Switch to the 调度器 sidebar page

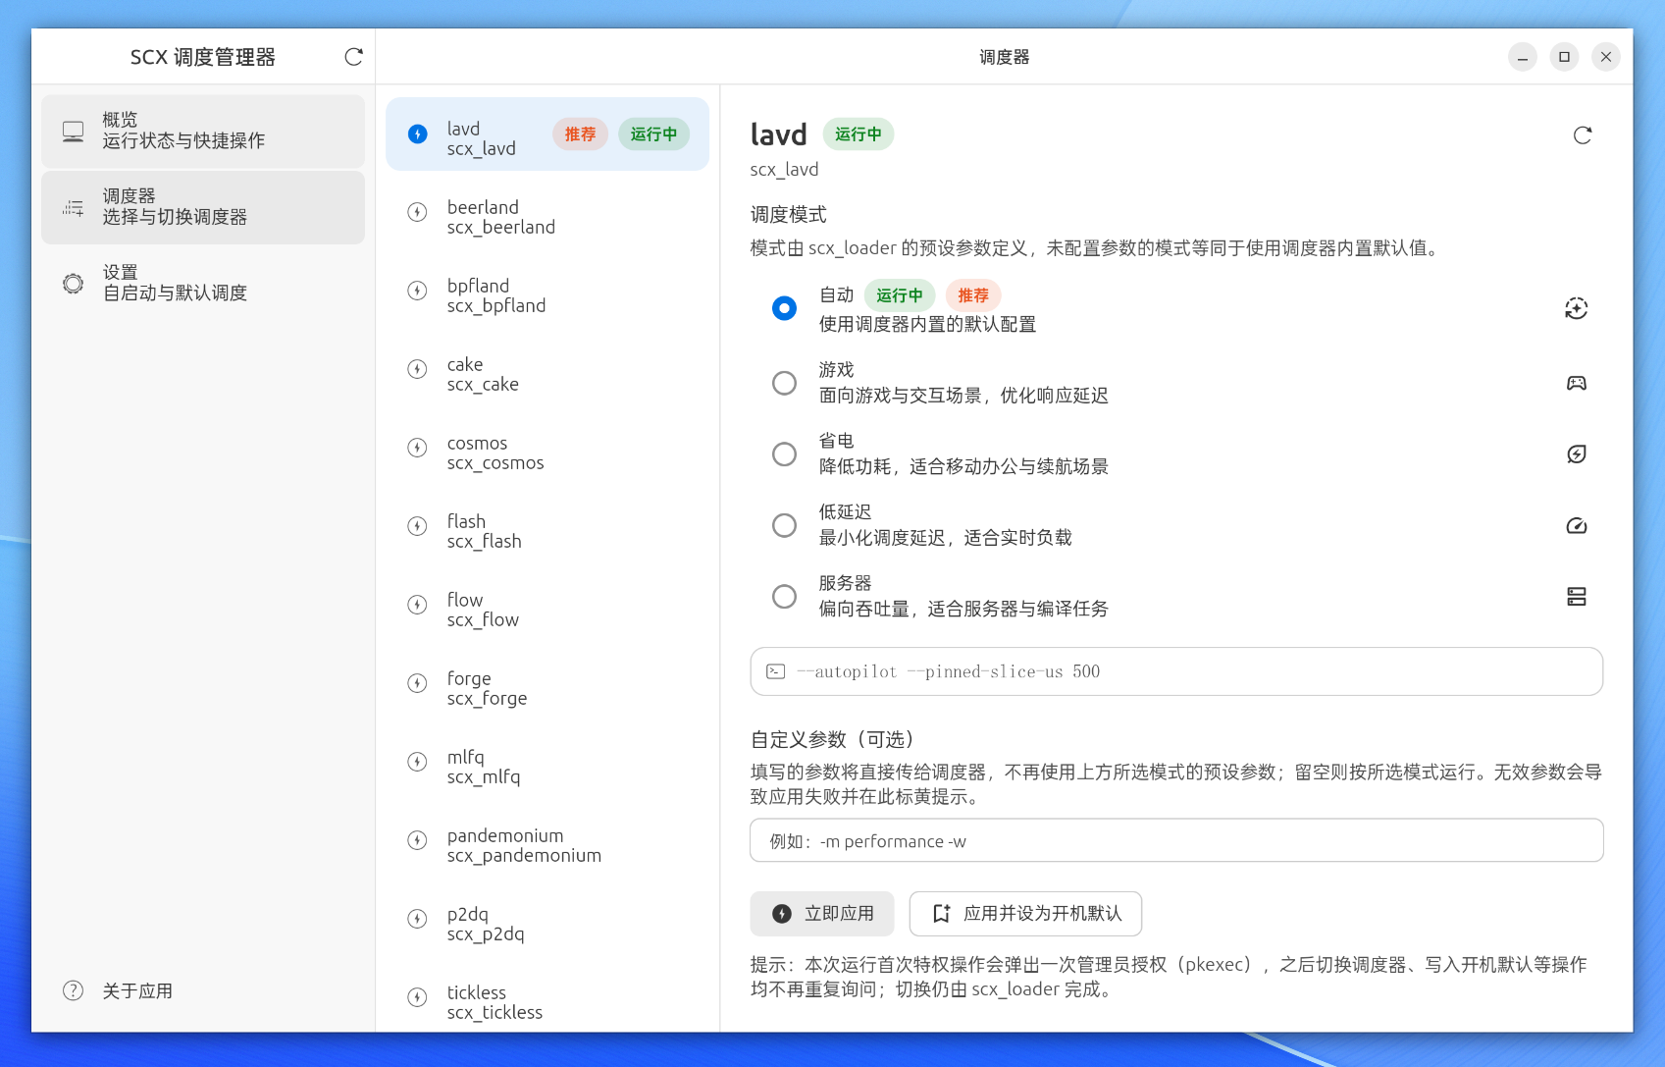203,207
